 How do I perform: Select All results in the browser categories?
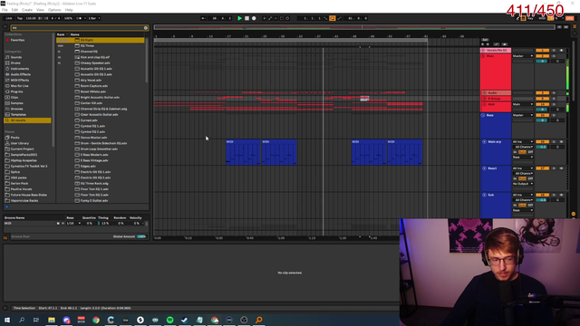(x=27, y=120)
